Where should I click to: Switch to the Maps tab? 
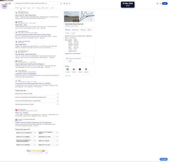[x=24, y=8]
